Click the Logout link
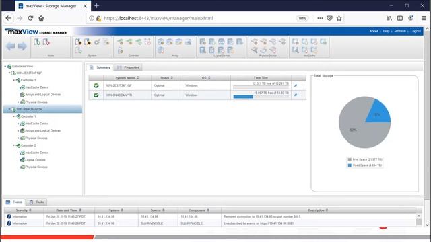The image size is (431, 242). coord(416,32)
